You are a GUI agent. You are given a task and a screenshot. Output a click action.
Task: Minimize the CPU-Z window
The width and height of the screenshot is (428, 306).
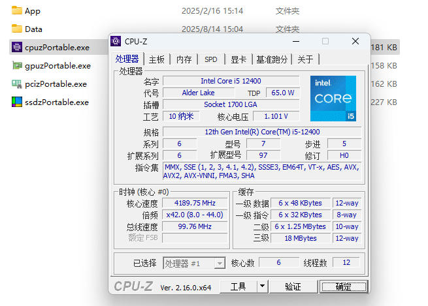(x=296, y=41)
